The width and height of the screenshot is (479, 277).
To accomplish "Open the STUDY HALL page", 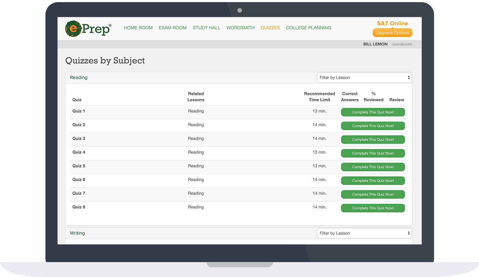I will 206,28.
